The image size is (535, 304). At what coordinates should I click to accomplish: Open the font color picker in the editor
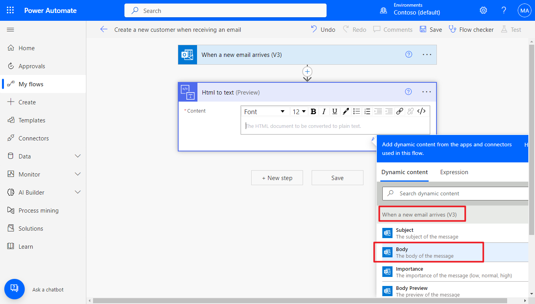(x=345, y=111)
